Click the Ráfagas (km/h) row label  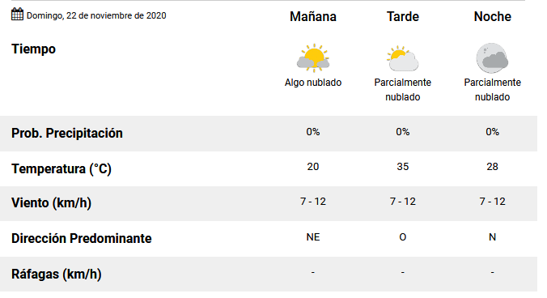tap(56, 275)
